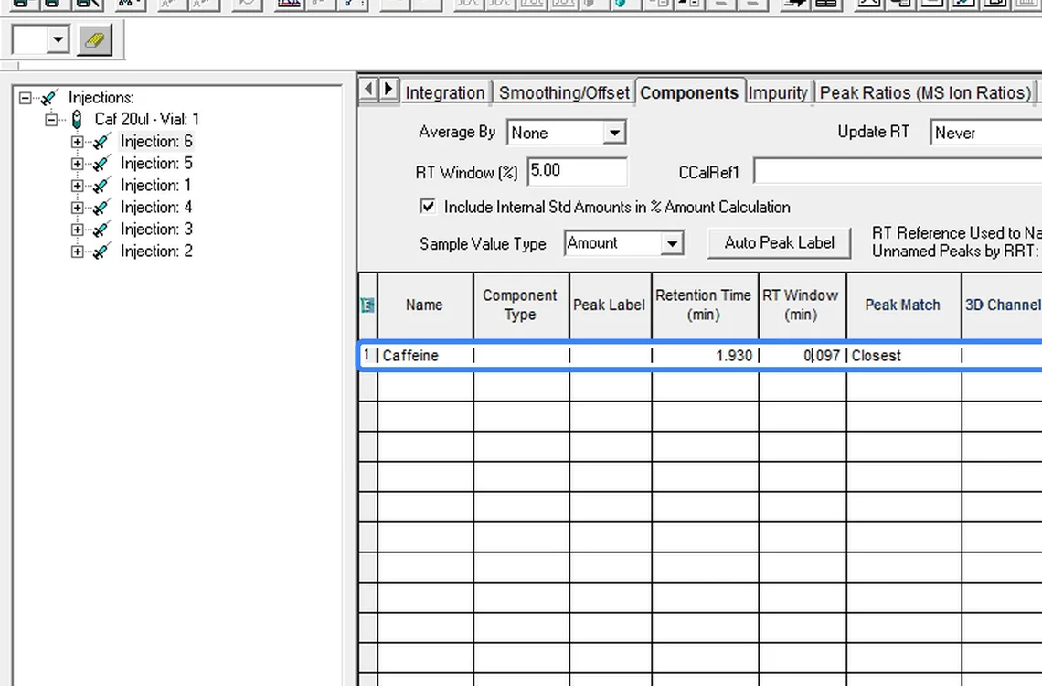Image resolution: width=1042 pixels, height=686 pixels.
Task: Click the 3D Channel column header
Action: (1002, 305)
